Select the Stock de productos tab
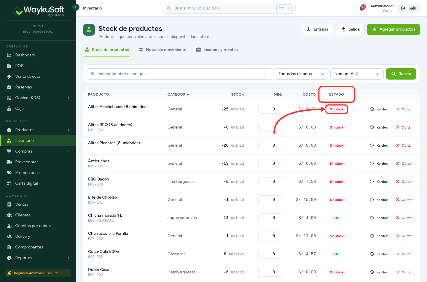The height and width of the screenshot is (282, 427). (106, 50)
